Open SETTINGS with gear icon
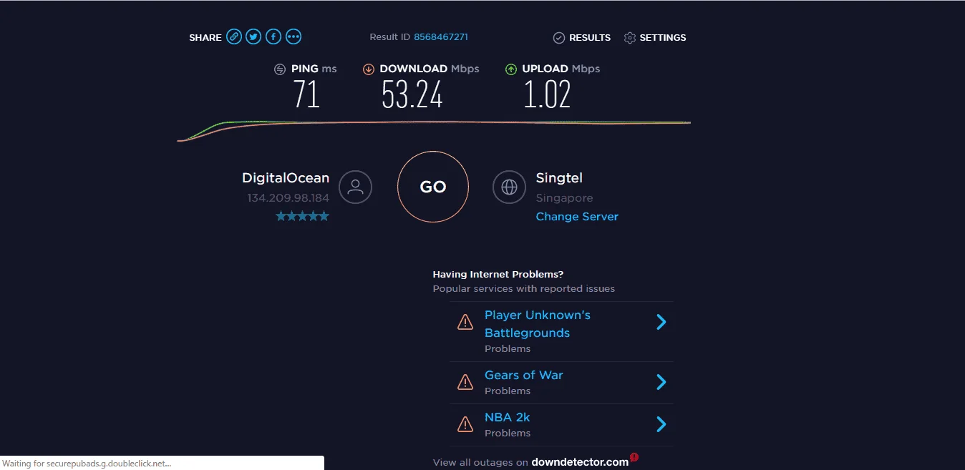 click(x=655, y=37)
